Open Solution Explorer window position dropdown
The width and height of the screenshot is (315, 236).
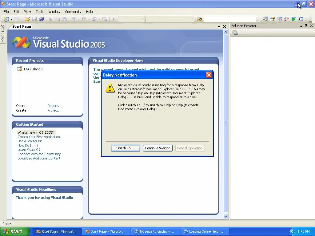(301, 26)
